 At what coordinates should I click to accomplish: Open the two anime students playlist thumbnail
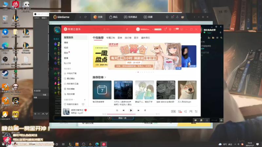coord(144,90)
